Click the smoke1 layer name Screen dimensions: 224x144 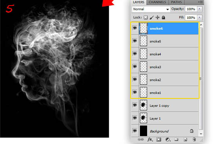[x=155, y=93]
